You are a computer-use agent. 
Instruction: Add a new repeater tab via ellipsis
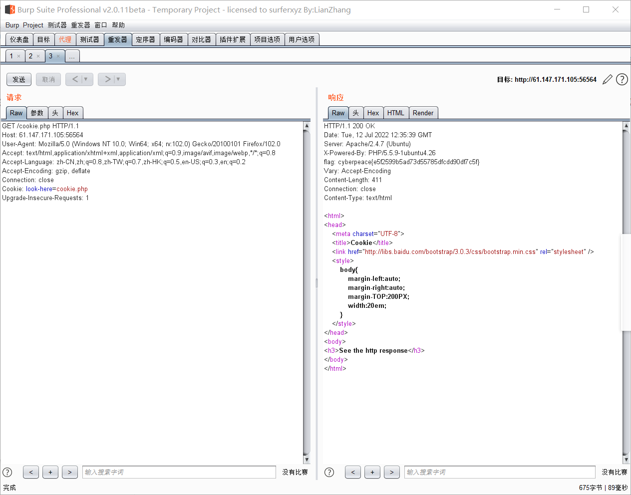tap(72, 56)
